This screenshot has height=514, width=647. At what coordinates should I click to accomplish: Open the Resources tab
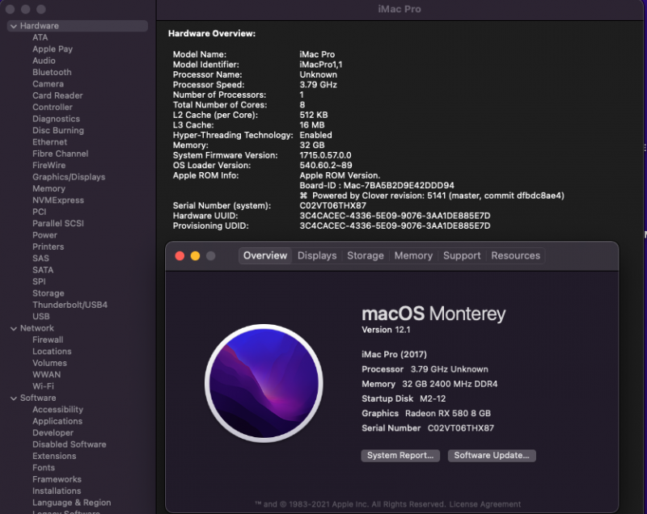[x=515, y=255]
